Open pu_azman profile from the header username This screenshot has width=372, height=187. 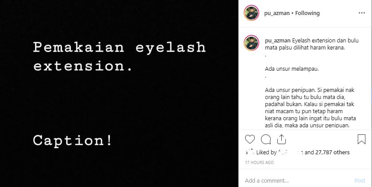pos(276,13)
